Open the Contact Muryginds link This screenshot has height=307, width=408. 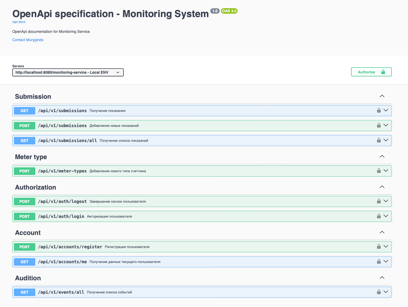(x=28, y=40)
